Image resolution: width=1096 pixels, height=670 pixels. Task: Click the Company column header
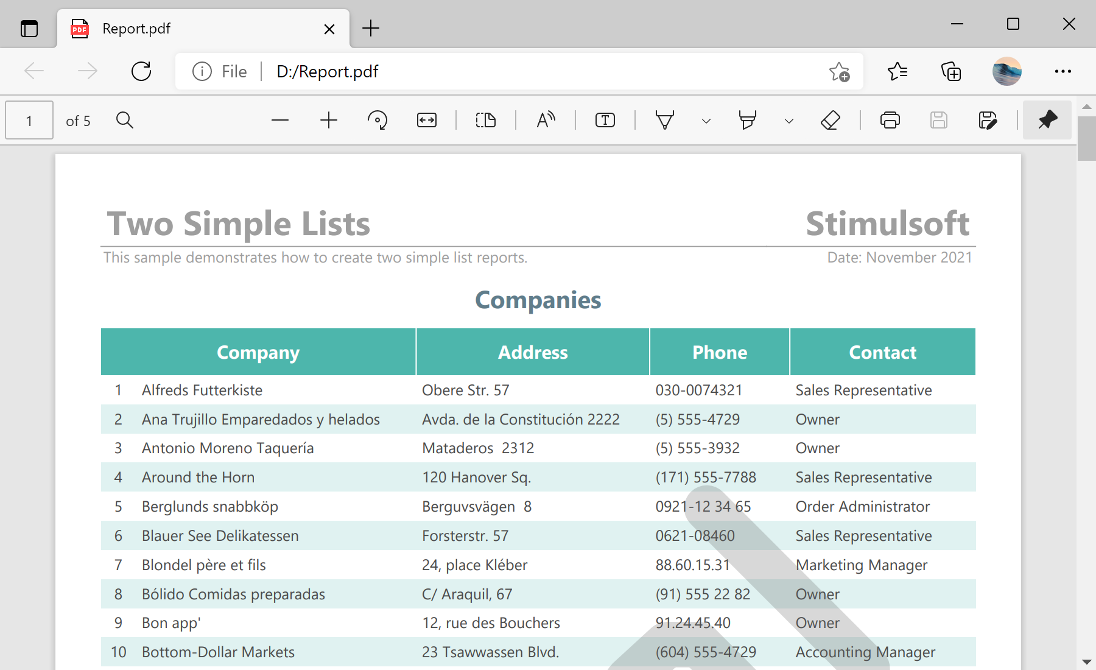coord(258,352)
